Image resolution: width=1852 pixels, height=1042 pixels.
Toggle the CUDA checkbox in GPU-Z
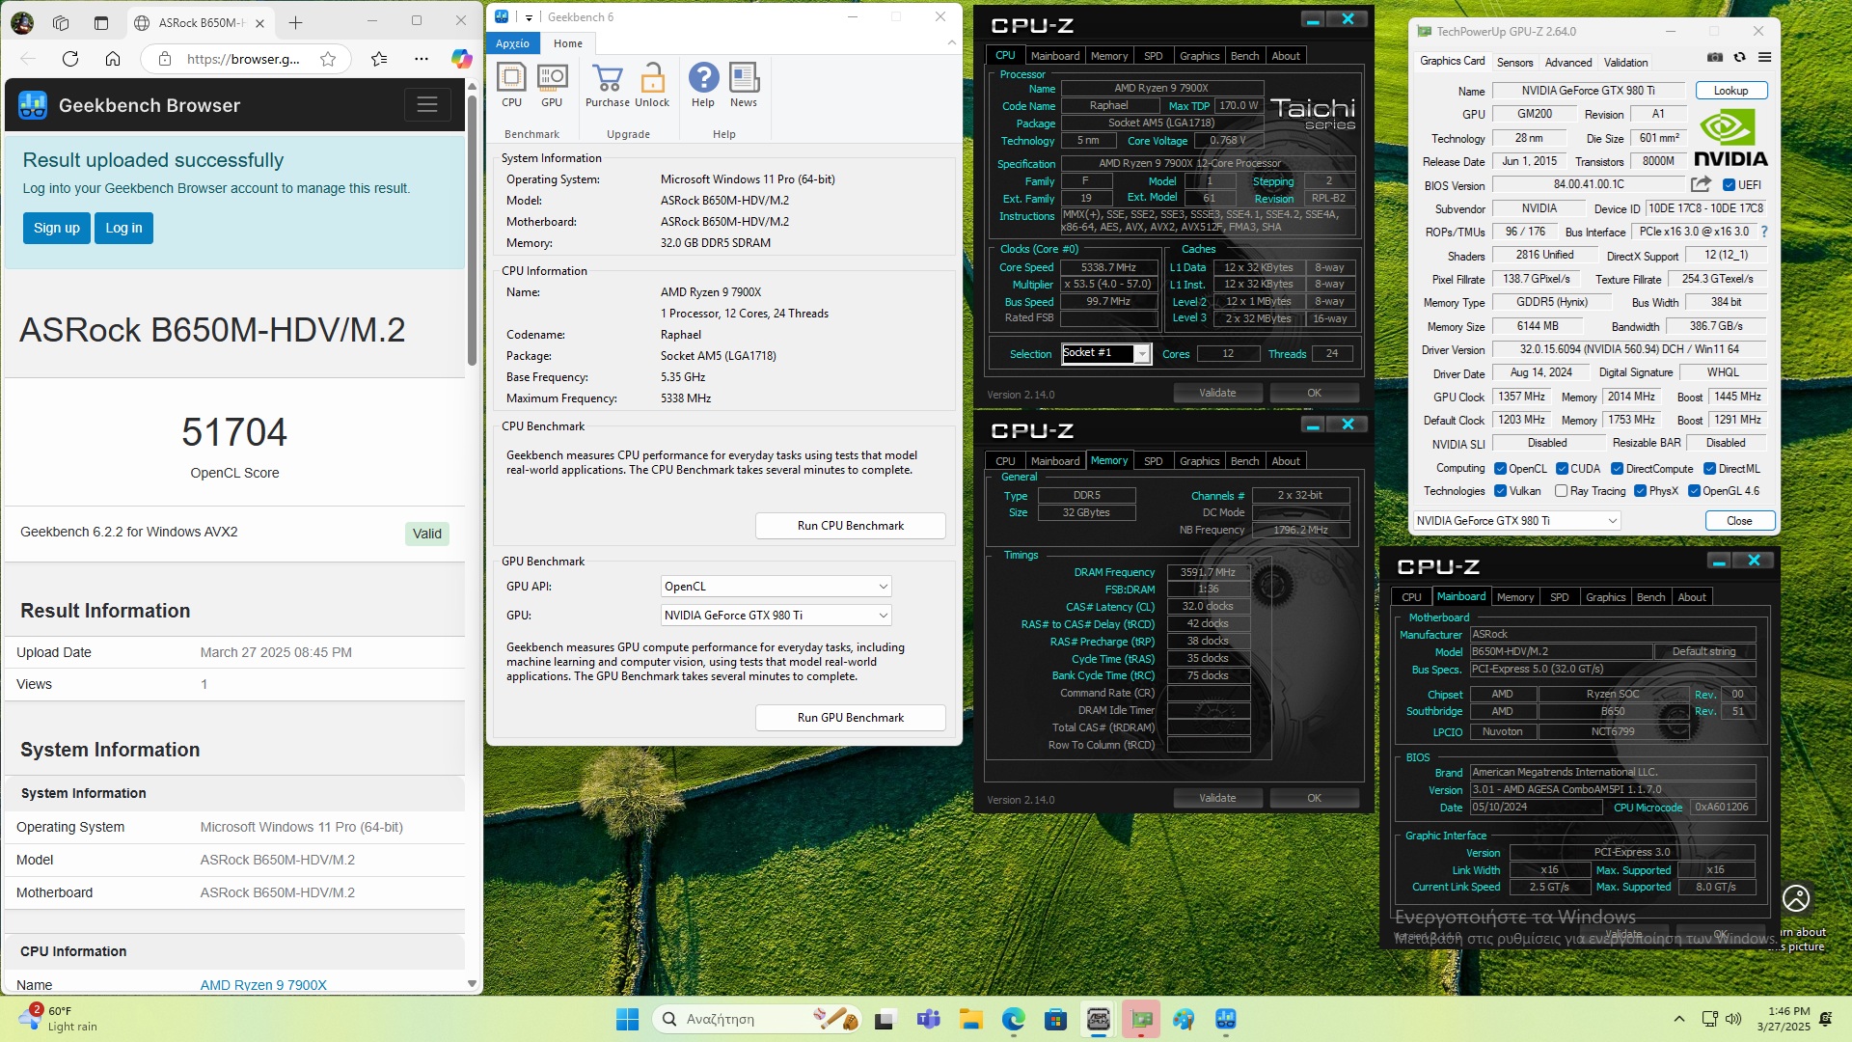[1562, 469]
